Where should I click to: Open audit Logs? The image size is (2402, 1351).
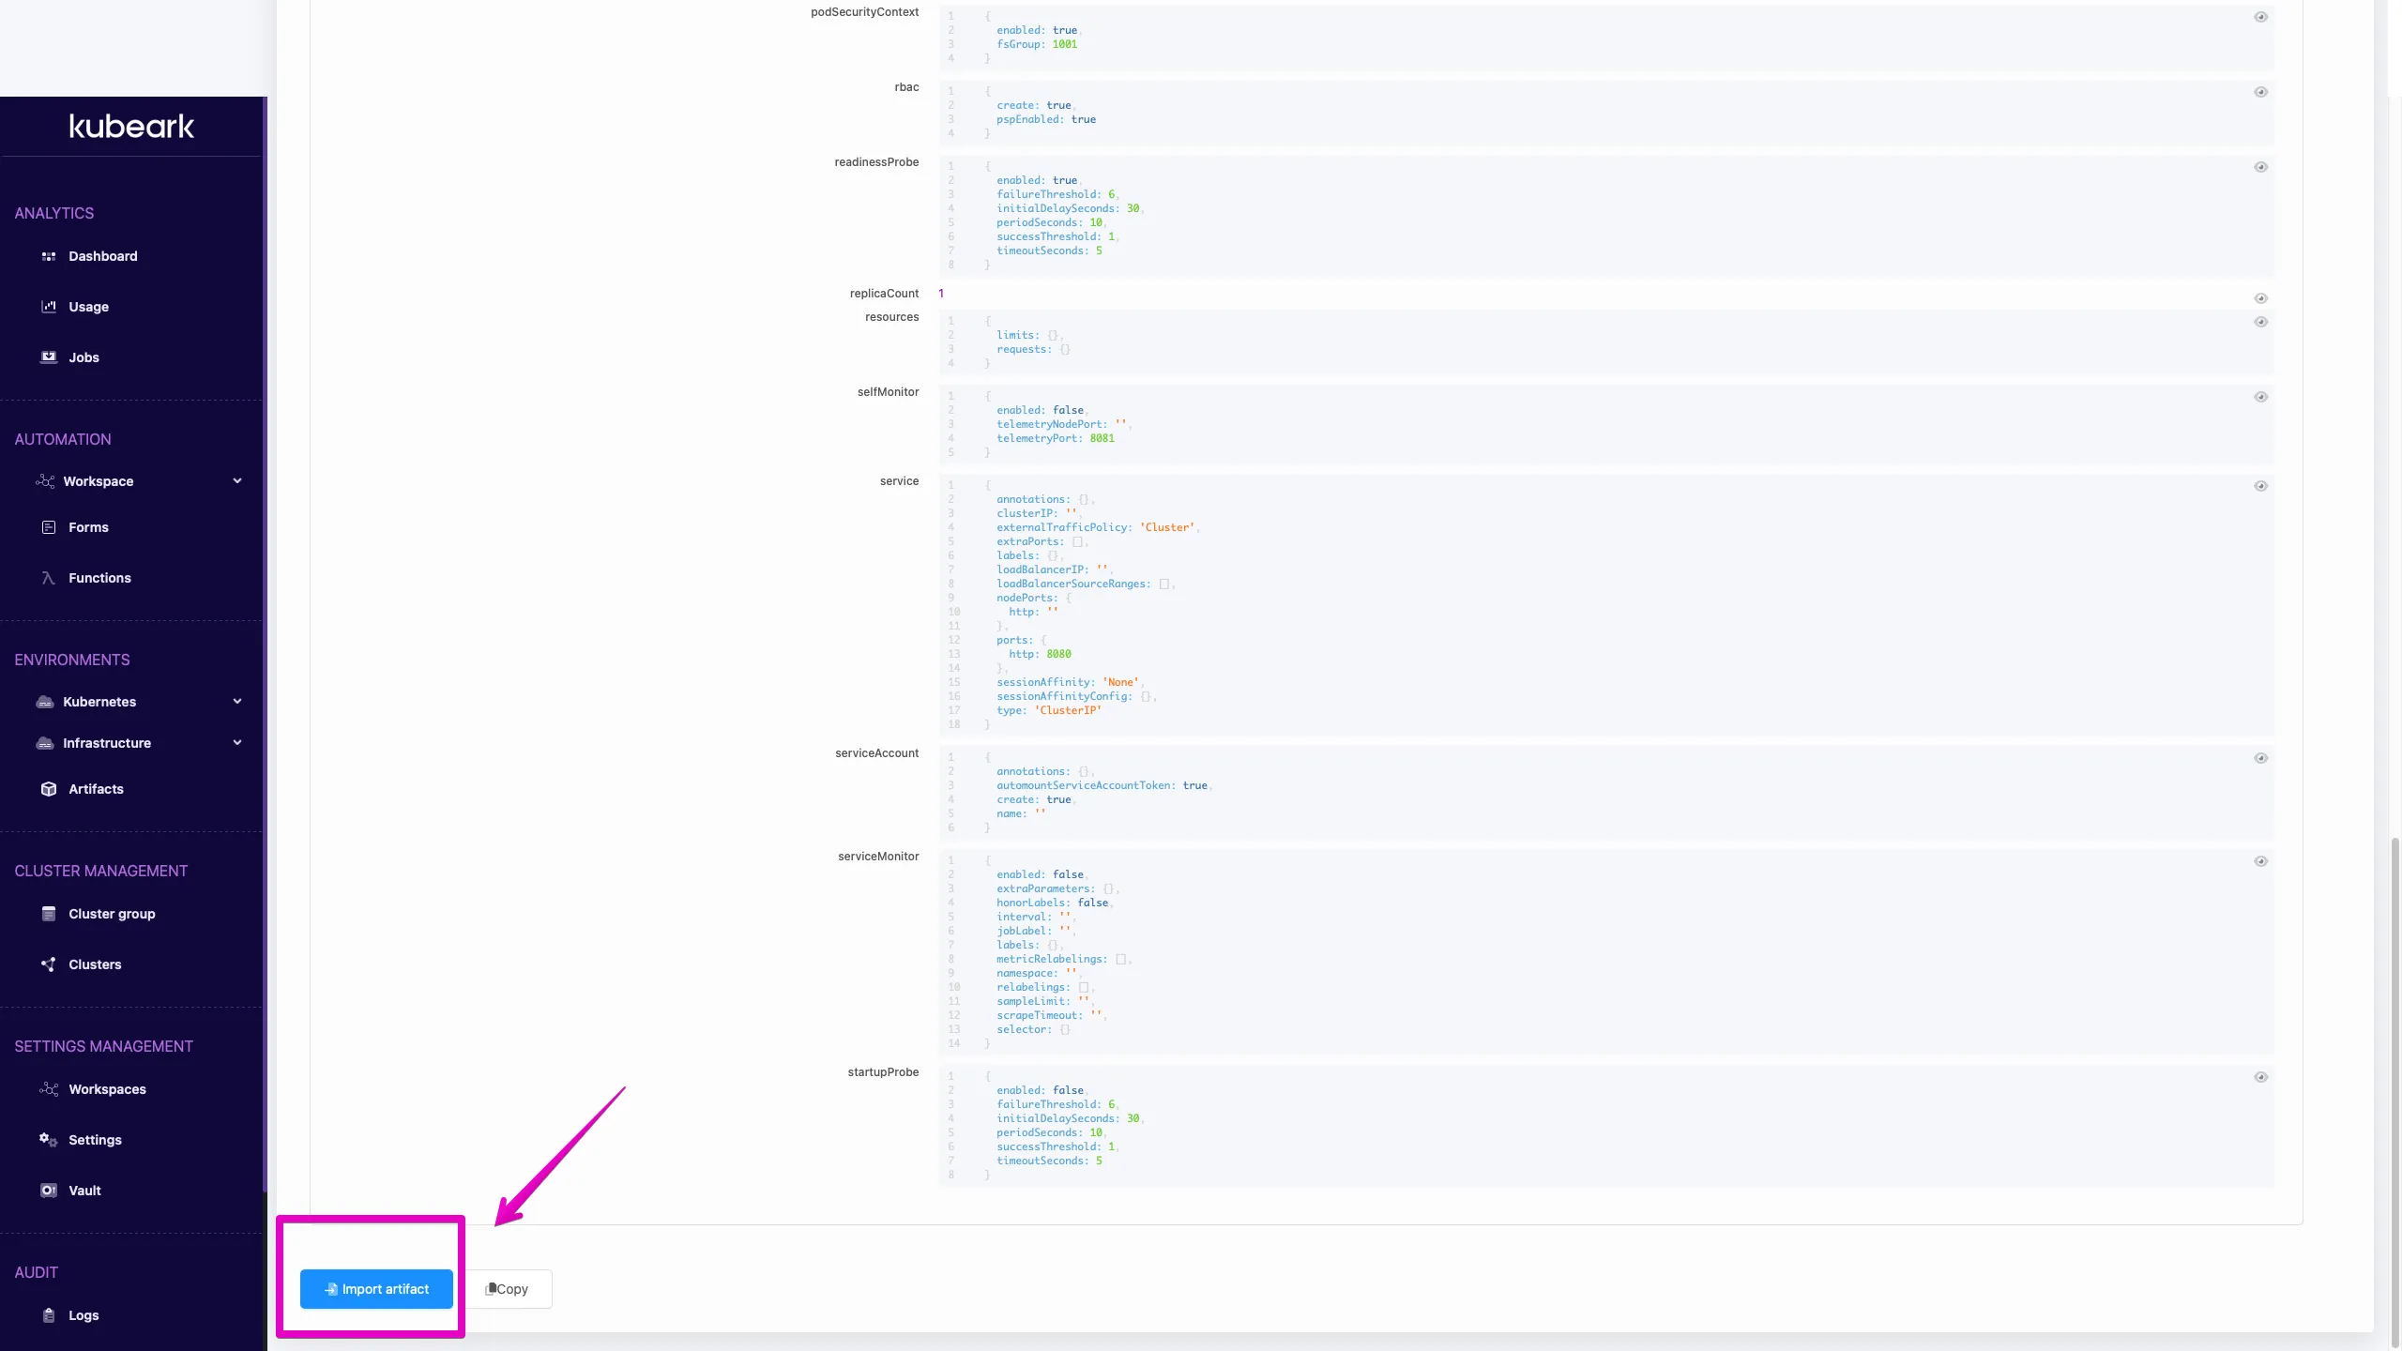(84, 1315)
